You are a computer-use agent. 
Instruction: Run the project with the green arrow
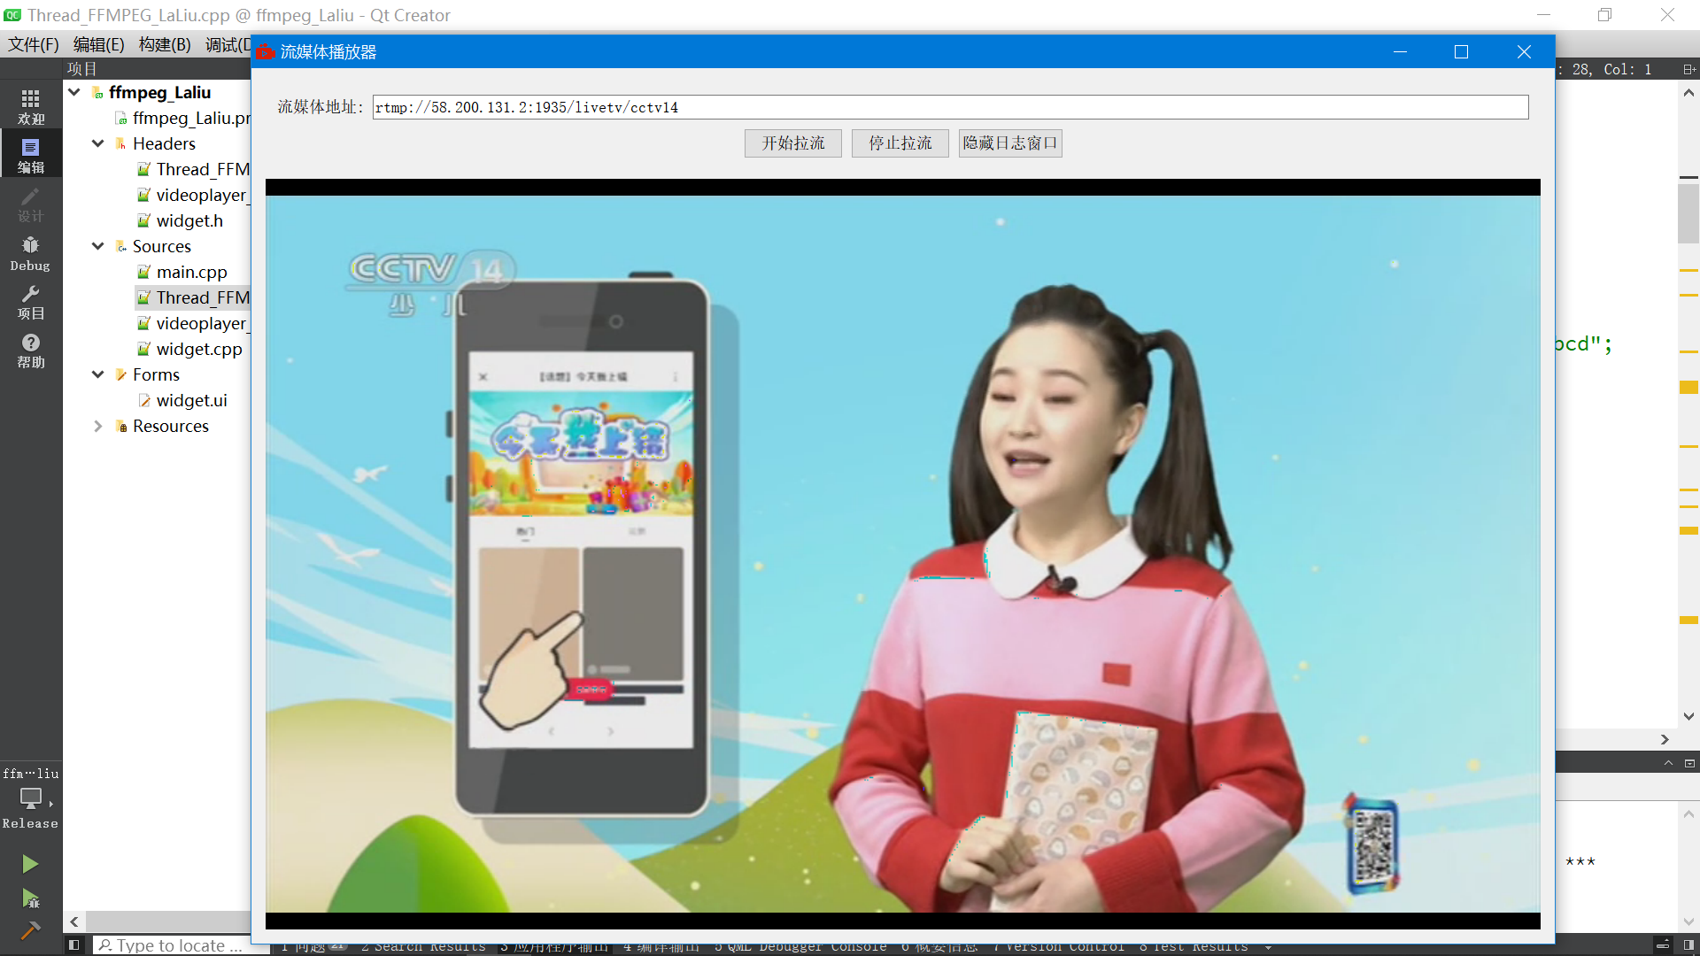click(29, 863)
